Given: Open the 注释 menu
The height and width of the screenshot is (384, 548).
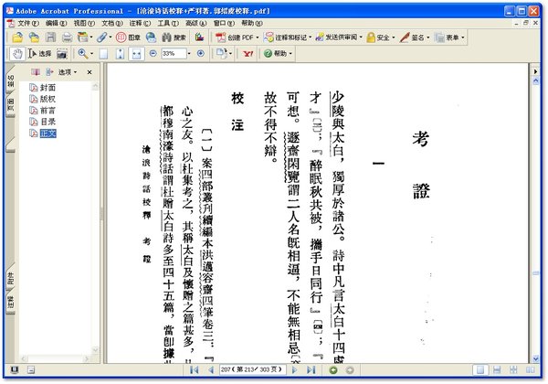Looking at the screenshot, I should (140, 24).
